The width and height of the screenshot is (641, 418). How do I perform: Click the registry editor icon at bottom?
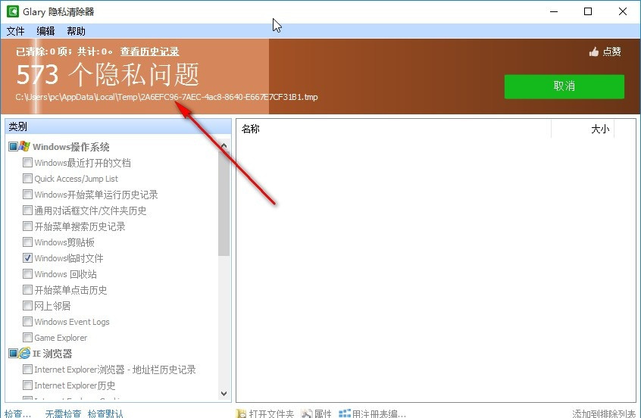coord(345,413)
